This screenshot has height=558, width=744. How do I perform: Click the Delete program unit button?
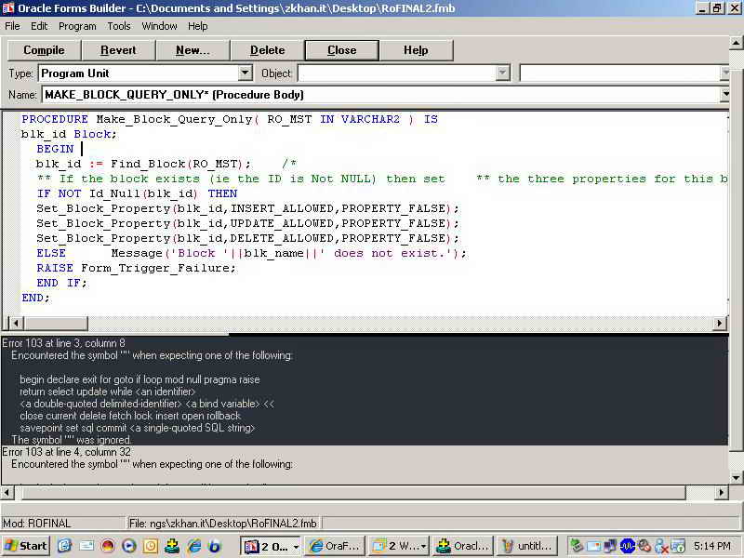267,50
